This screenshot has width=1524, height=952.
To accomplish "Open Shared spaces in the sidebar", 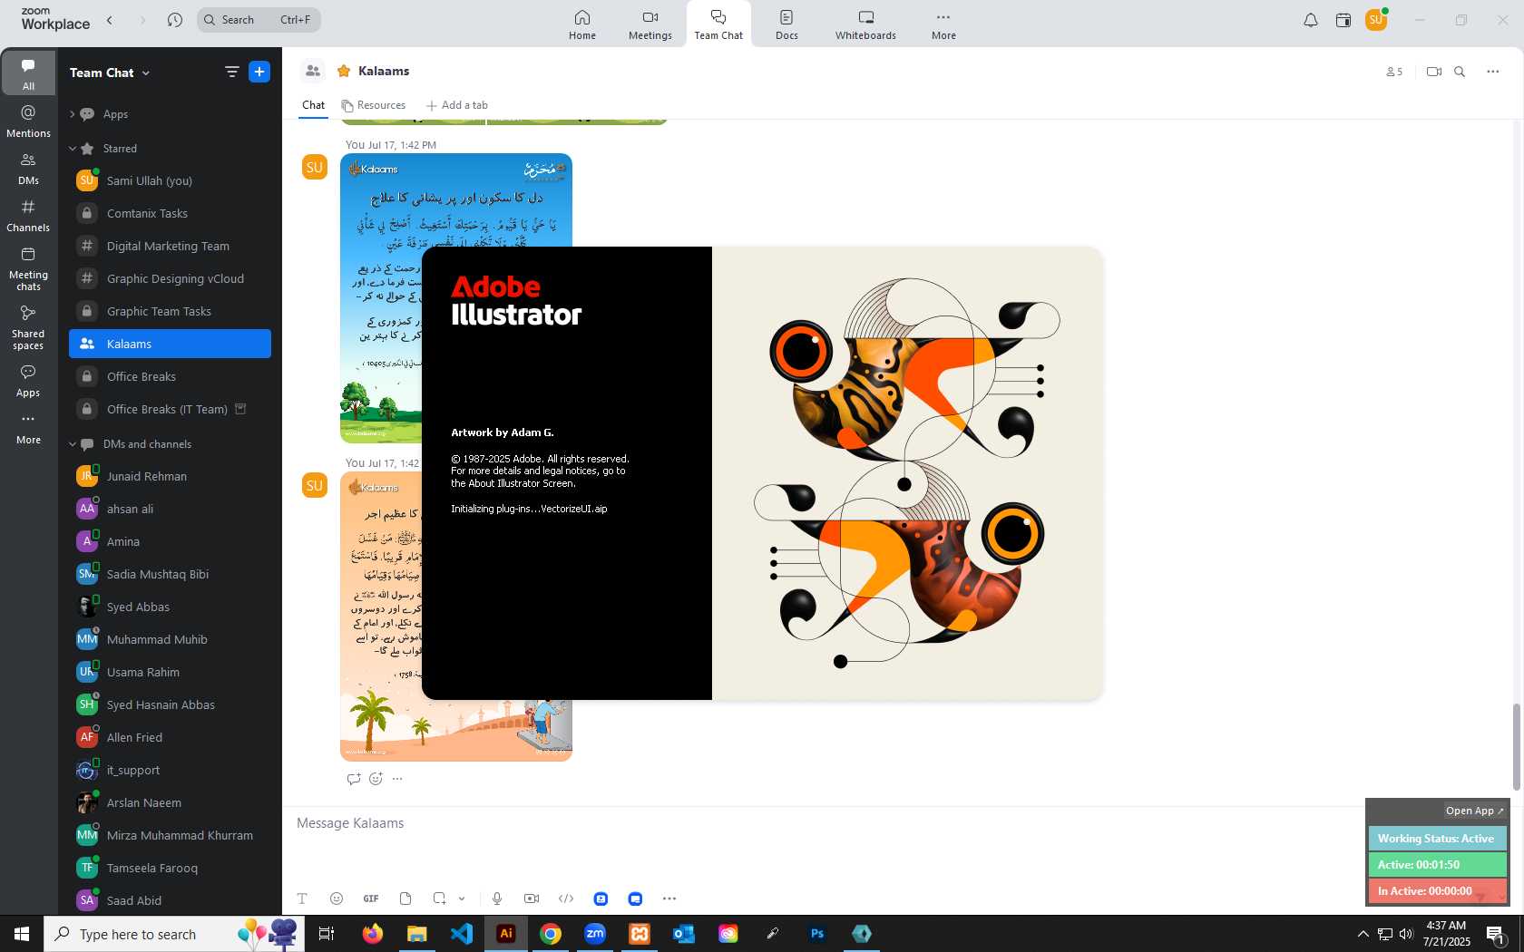I will pos(28,327).
